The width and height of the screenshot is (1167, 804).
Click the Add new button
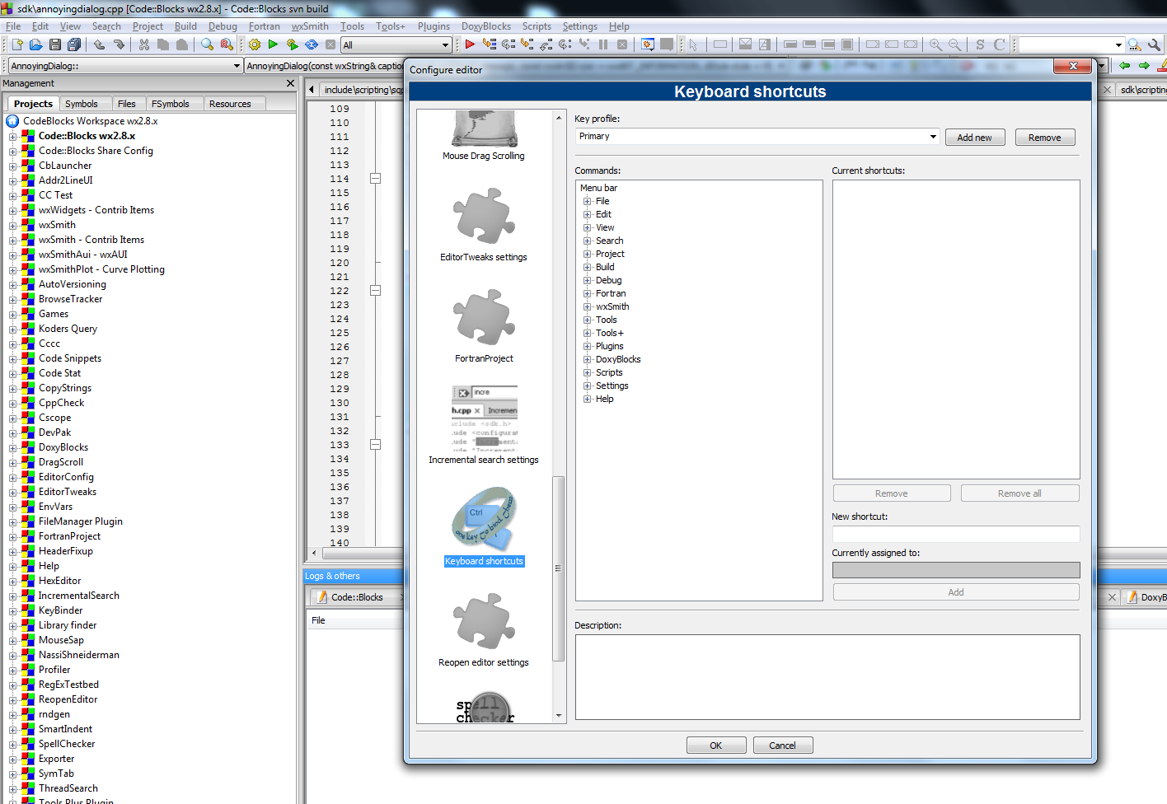point(974,138)
